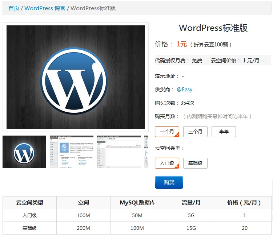Select 三个月 purchase duration
Viewport: 273px width, 236px height.
pyautogui.click(x=195, y=132)
